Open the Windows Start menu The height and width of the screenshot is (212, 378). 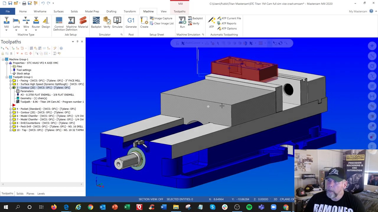click(6, 207)
